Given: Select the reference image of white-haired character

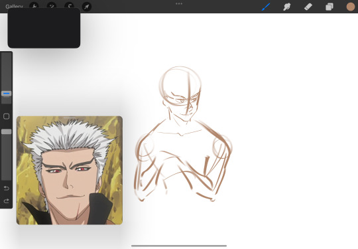Looking at the screenshot, I should point(70,171).
